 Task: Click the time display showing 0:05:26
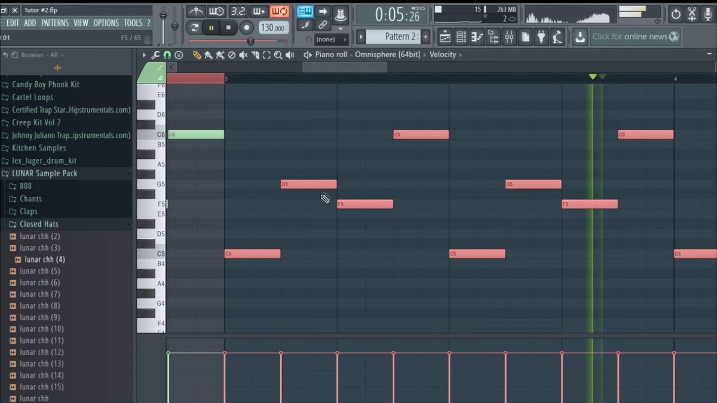tap(393, 14)
